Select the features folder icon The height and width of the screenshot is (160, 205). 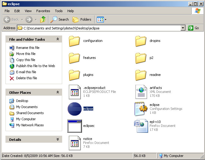coord(74,58)
